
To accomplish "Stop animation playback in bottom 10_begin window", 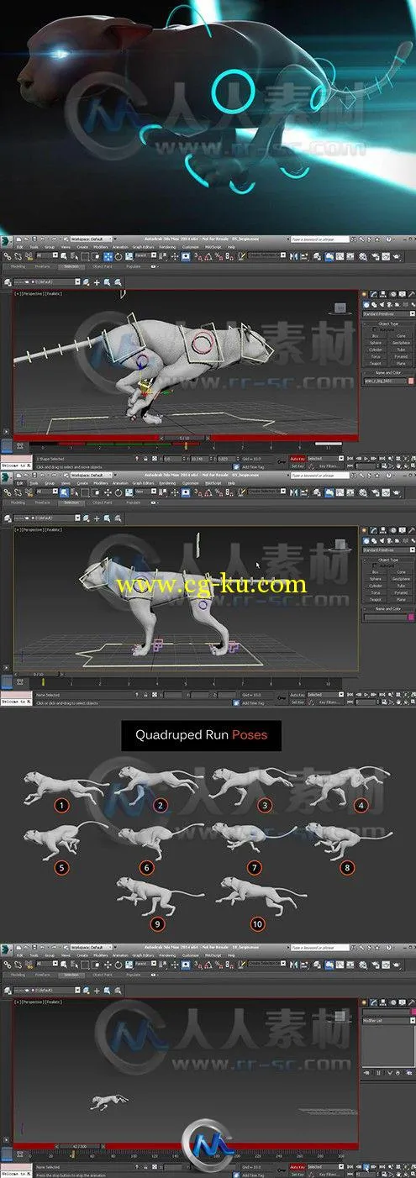I will coord(366,1166).
